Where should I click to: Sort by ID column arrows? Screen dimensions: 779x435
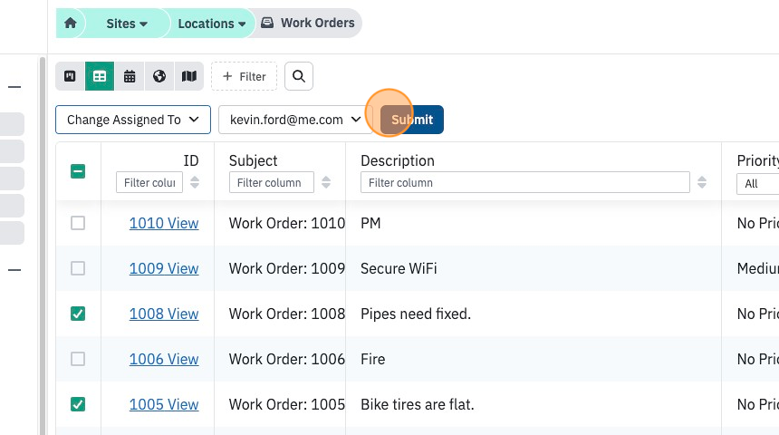[195, 182]
